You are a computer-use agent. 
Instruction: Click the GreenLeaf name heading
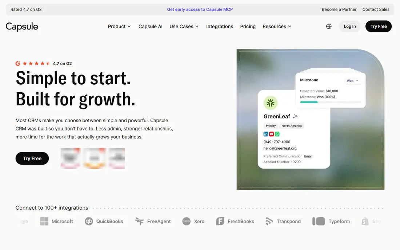click(277, 117)
